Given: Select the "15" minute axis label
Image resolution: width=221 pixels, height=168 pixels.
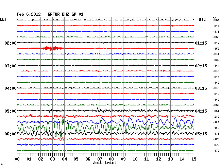Looking at the screenshot, I should click(194, 159).
